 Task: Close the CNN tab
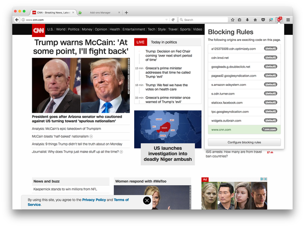pos(73,13)
